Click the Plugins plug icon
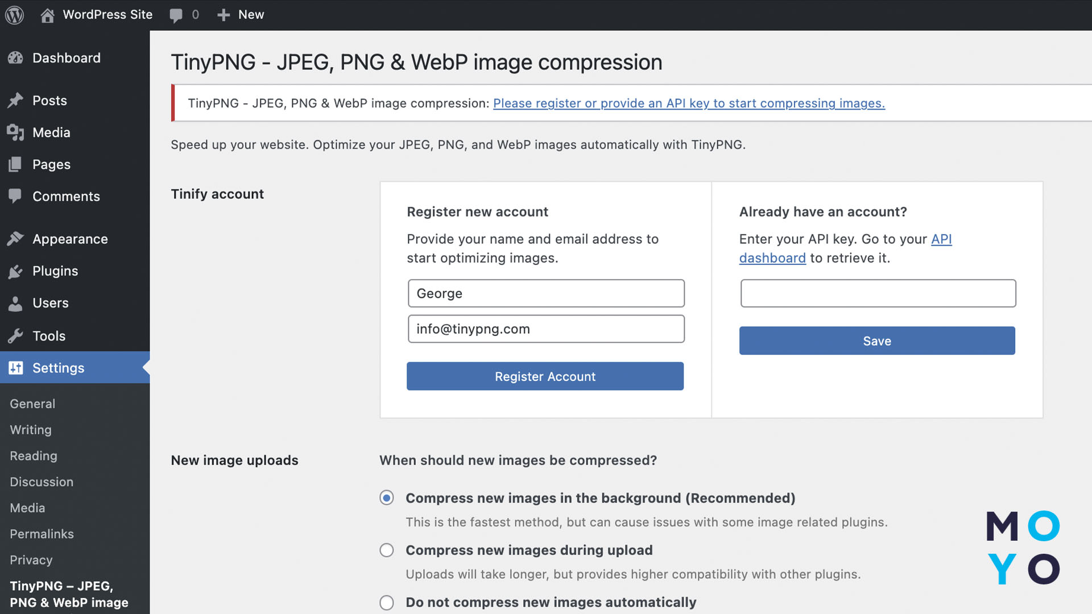 [15, 271]
